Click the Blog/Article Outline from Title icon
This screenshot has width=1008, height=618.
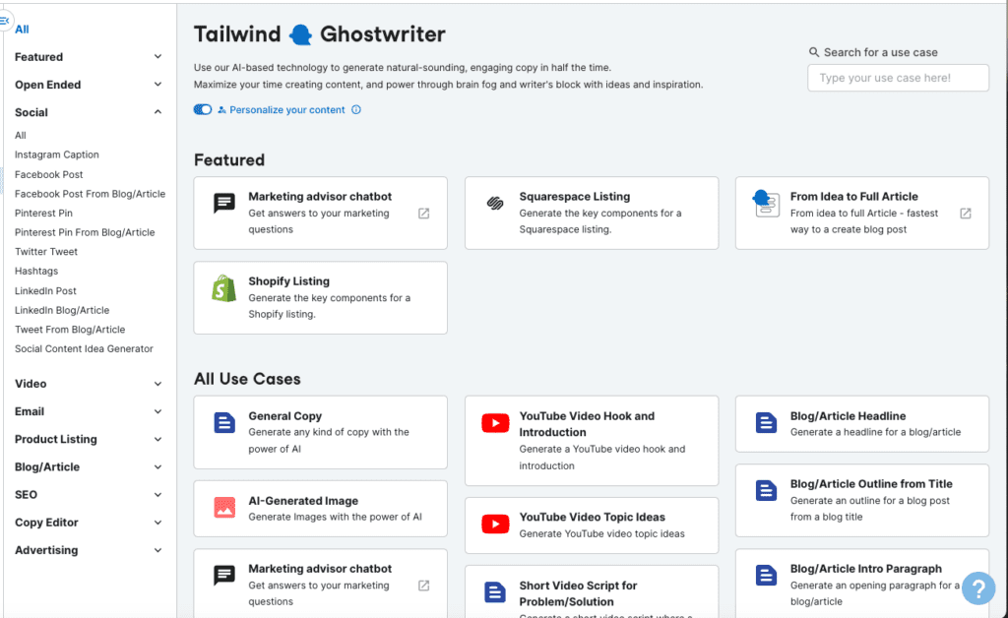click(766, 491)
